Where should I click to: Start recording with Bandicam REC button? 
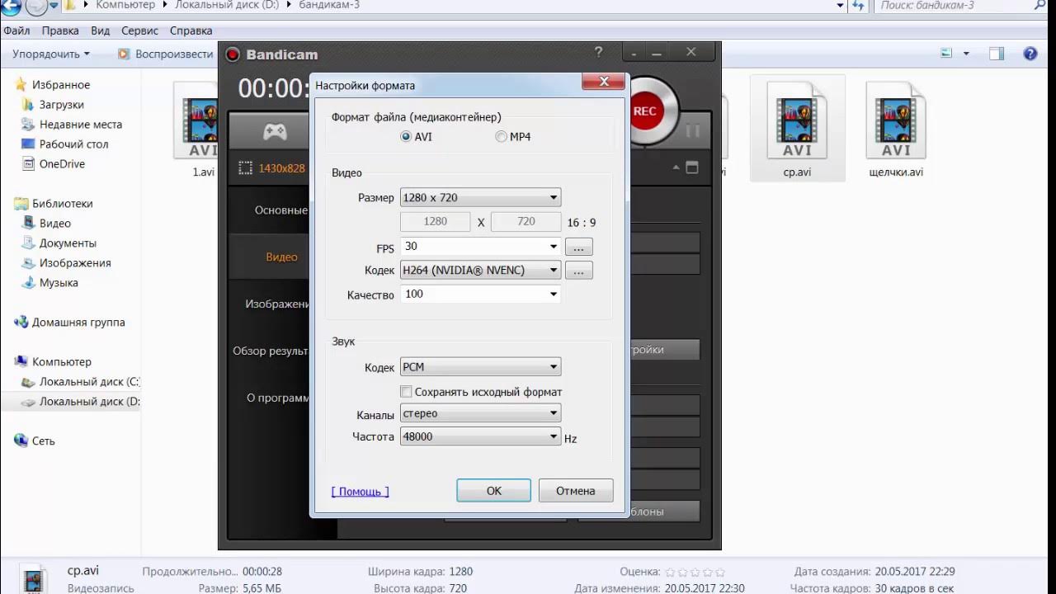coord(646,111)
